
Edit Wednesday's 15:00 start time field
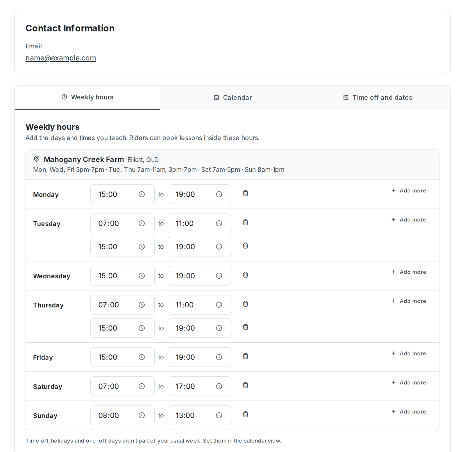click(122, 276)
